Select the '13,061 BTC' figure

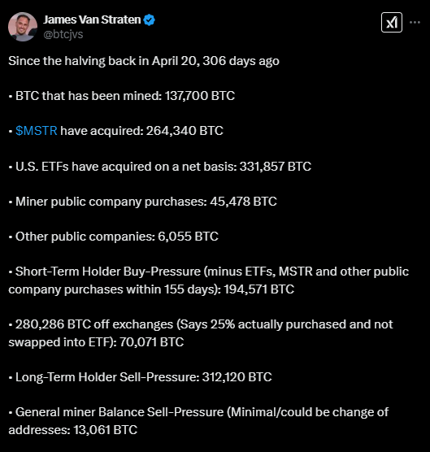point(105,430)
